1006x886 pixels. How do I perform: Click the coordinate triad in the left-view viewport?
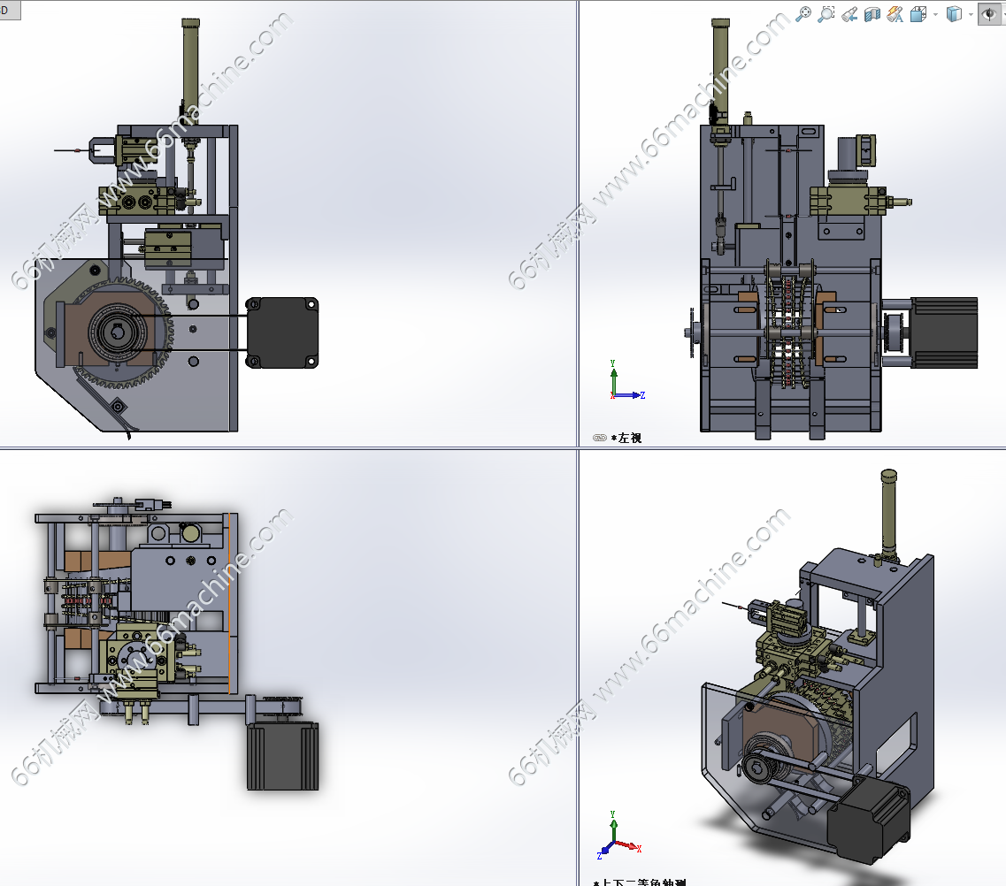[620, 382]
